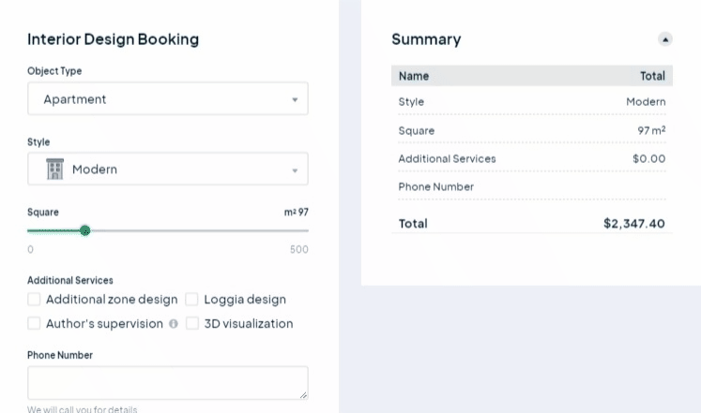Click the Name column header in Summary
701x413 pixels.
pos(414,76)
